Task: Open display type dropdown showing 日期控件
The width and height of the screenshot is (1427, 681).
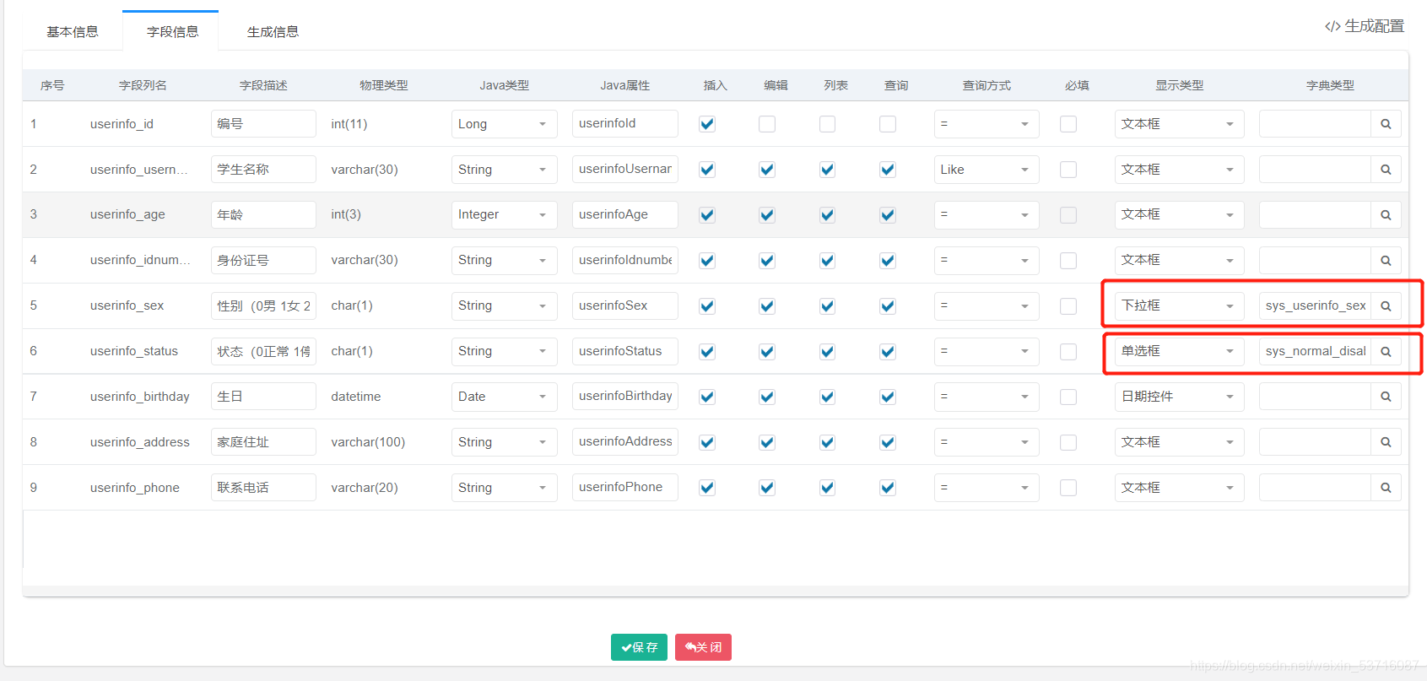Action: 1179,397
